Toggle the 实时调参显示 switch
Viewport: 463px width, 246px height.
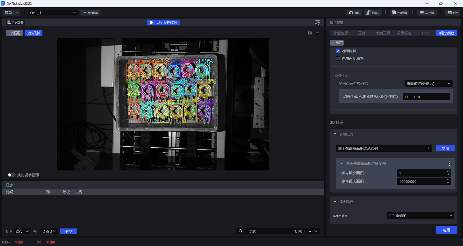(x=12, y=175)
